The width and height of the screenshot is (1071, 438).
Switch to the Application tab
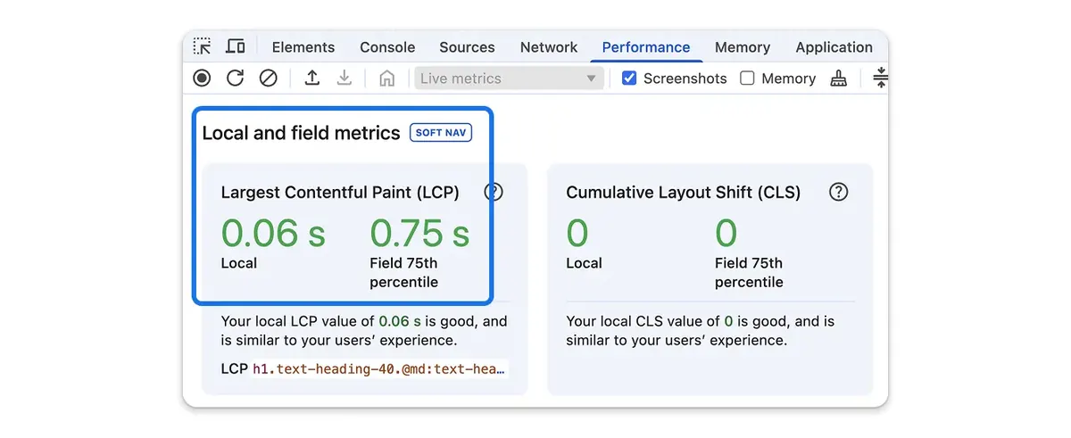(834, 47)
